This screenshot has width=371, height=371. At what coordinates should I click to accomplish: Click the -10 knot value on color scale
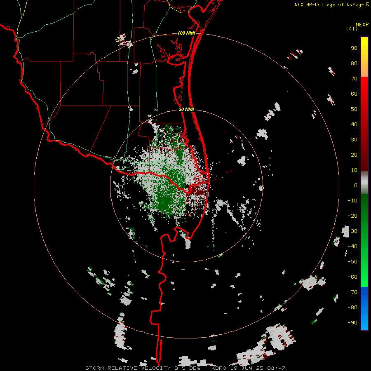[352, 201]
